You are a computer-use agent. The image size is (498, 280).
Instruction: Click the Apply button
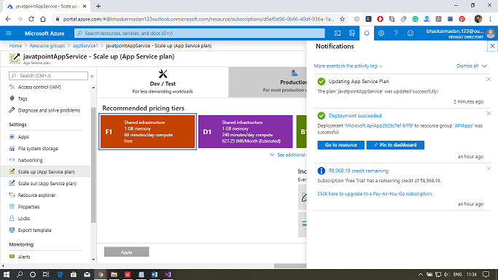(126, 252)
